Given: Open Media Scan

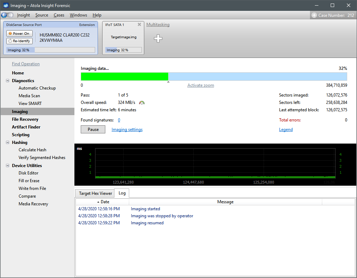Looking at the screenshot, I should point(29,95).
